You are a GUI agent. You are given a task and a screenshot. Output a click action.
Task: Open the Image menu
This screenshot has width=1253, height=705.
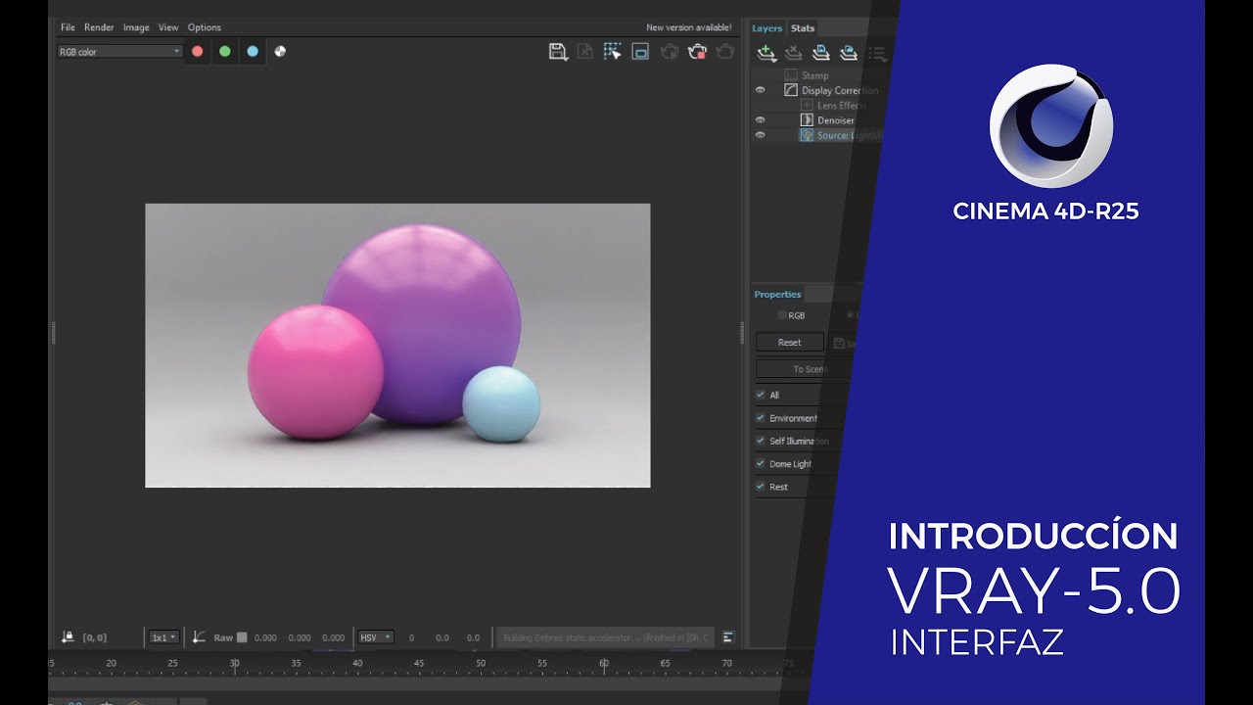136,27
